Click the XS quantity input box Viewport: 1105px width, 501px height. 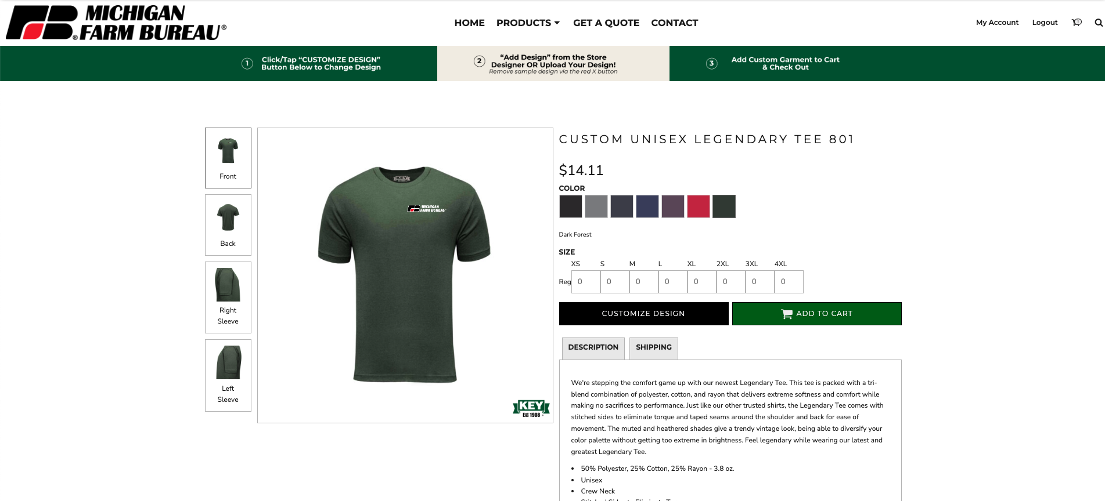(x=586, y=282)
